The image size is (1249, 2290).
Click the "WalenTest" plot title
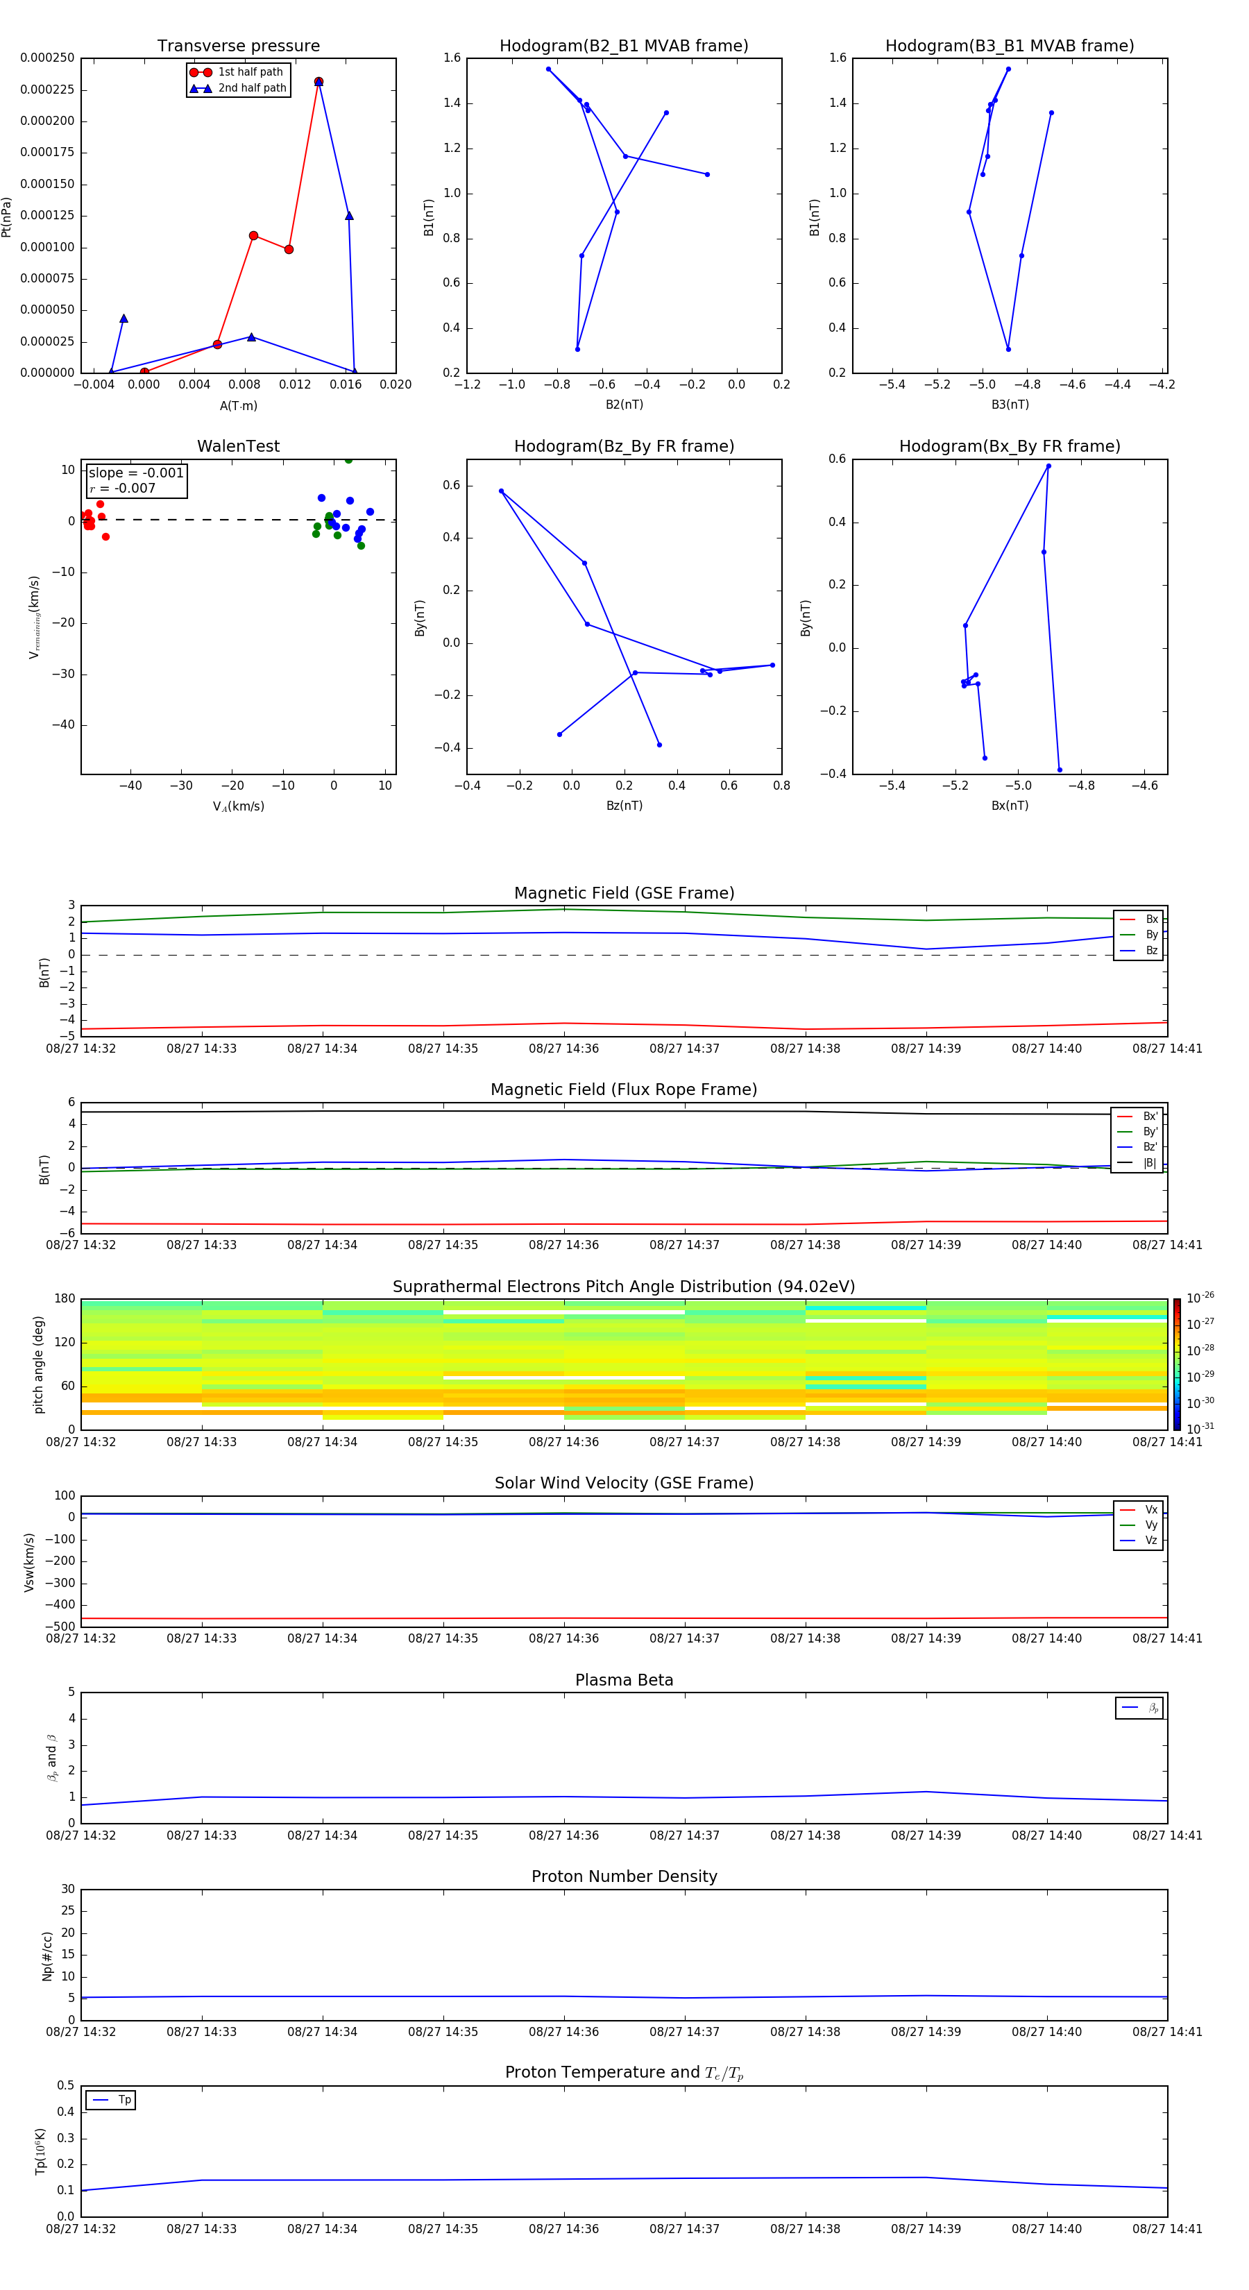coord(238,446)
